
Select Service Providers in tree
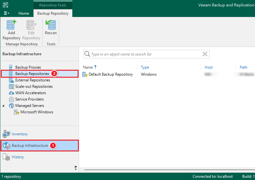29,99
